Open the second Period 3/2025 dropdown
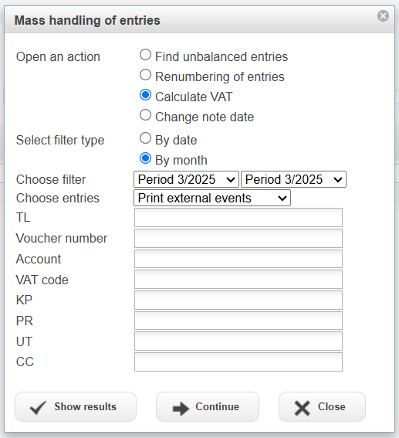The width and height of the screenshot is (399, 438). 293,179
